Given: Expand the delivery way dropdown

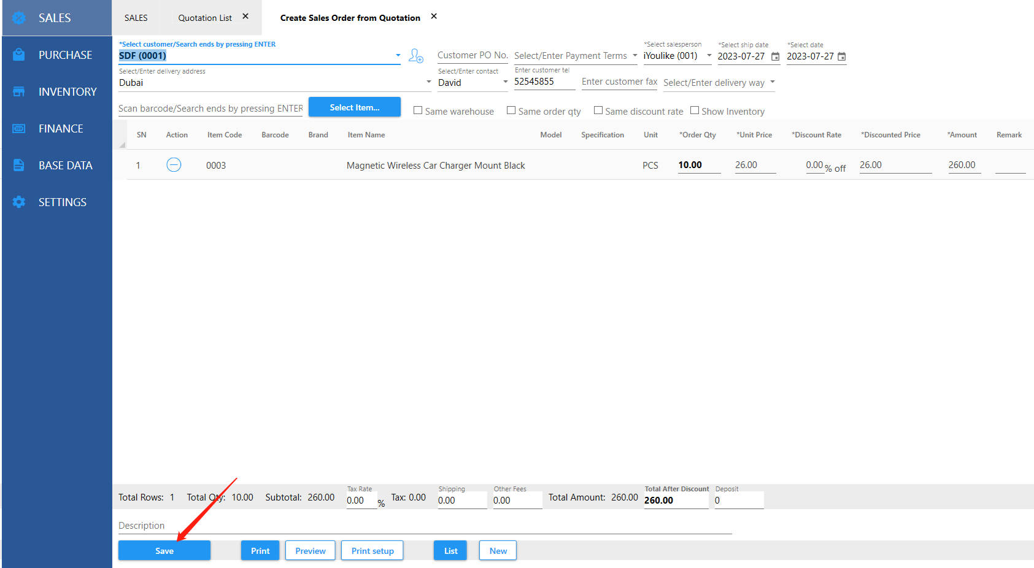Looking at the screenshot, I should pos(772,82).
